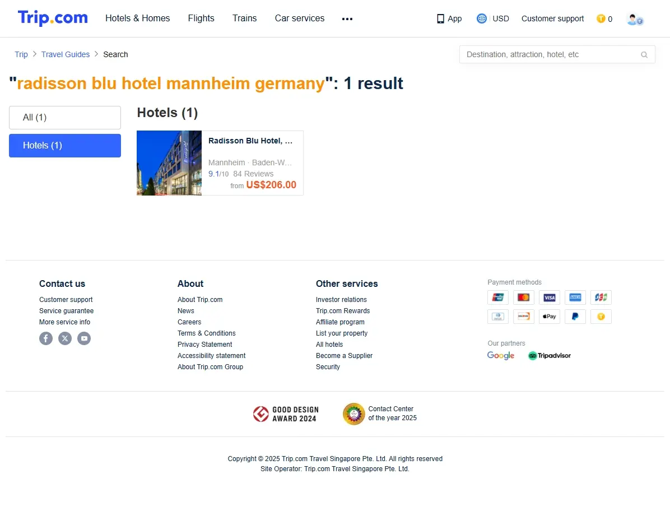Image resolution: width=670 pixels, height=516 pixels.
Task: Go to Travel Guides breadcrumb
Action: coord(66,54)
